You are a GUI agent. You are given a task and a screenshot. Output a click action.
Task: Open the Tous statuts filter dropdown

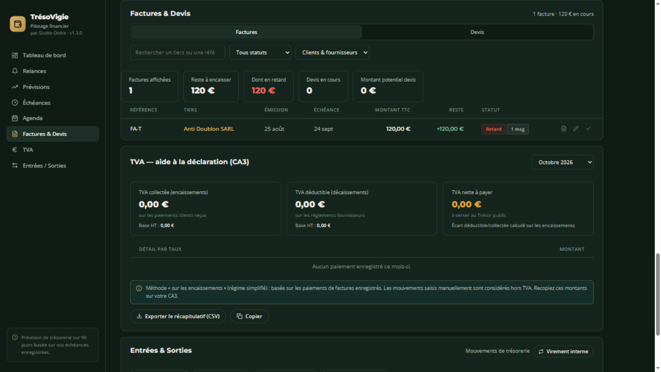click(260, 52)
